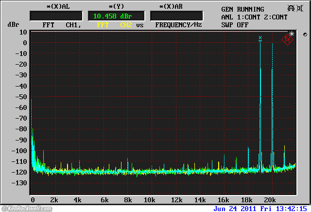This screenshot has width=311, height=212.
Task: Click the *(Y) field showing 10.458 dBr
Action: tap(117, 16)
